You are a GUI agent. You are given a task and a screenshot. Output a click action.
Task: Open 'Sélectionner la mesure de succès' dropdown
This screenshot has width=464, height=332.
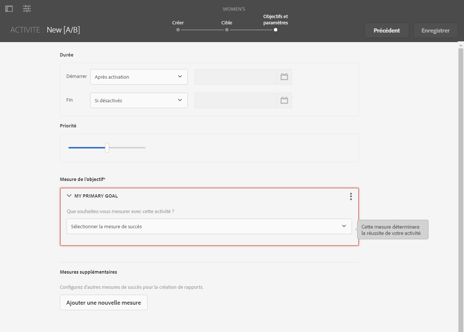[x=209, y=226]
